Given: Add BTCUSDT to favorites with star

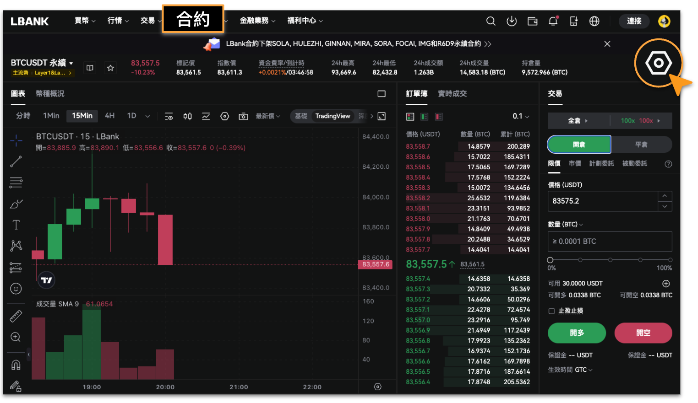Looking at the screenshot, I should click(110, 68).
